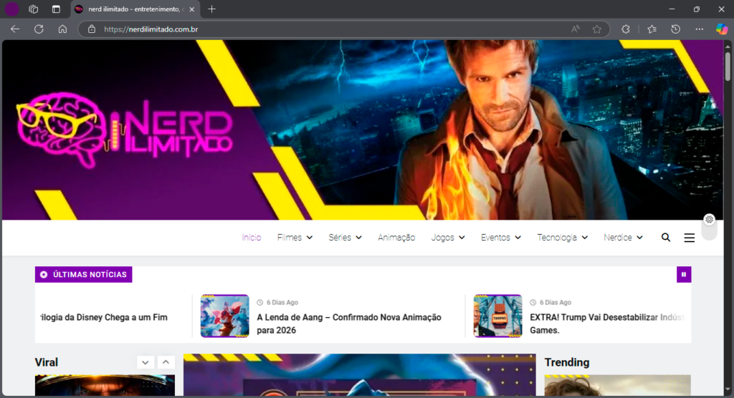This screenshot has height=398, width=734.
Task: Open the Trending section post thumbnail
Action: 617,385
